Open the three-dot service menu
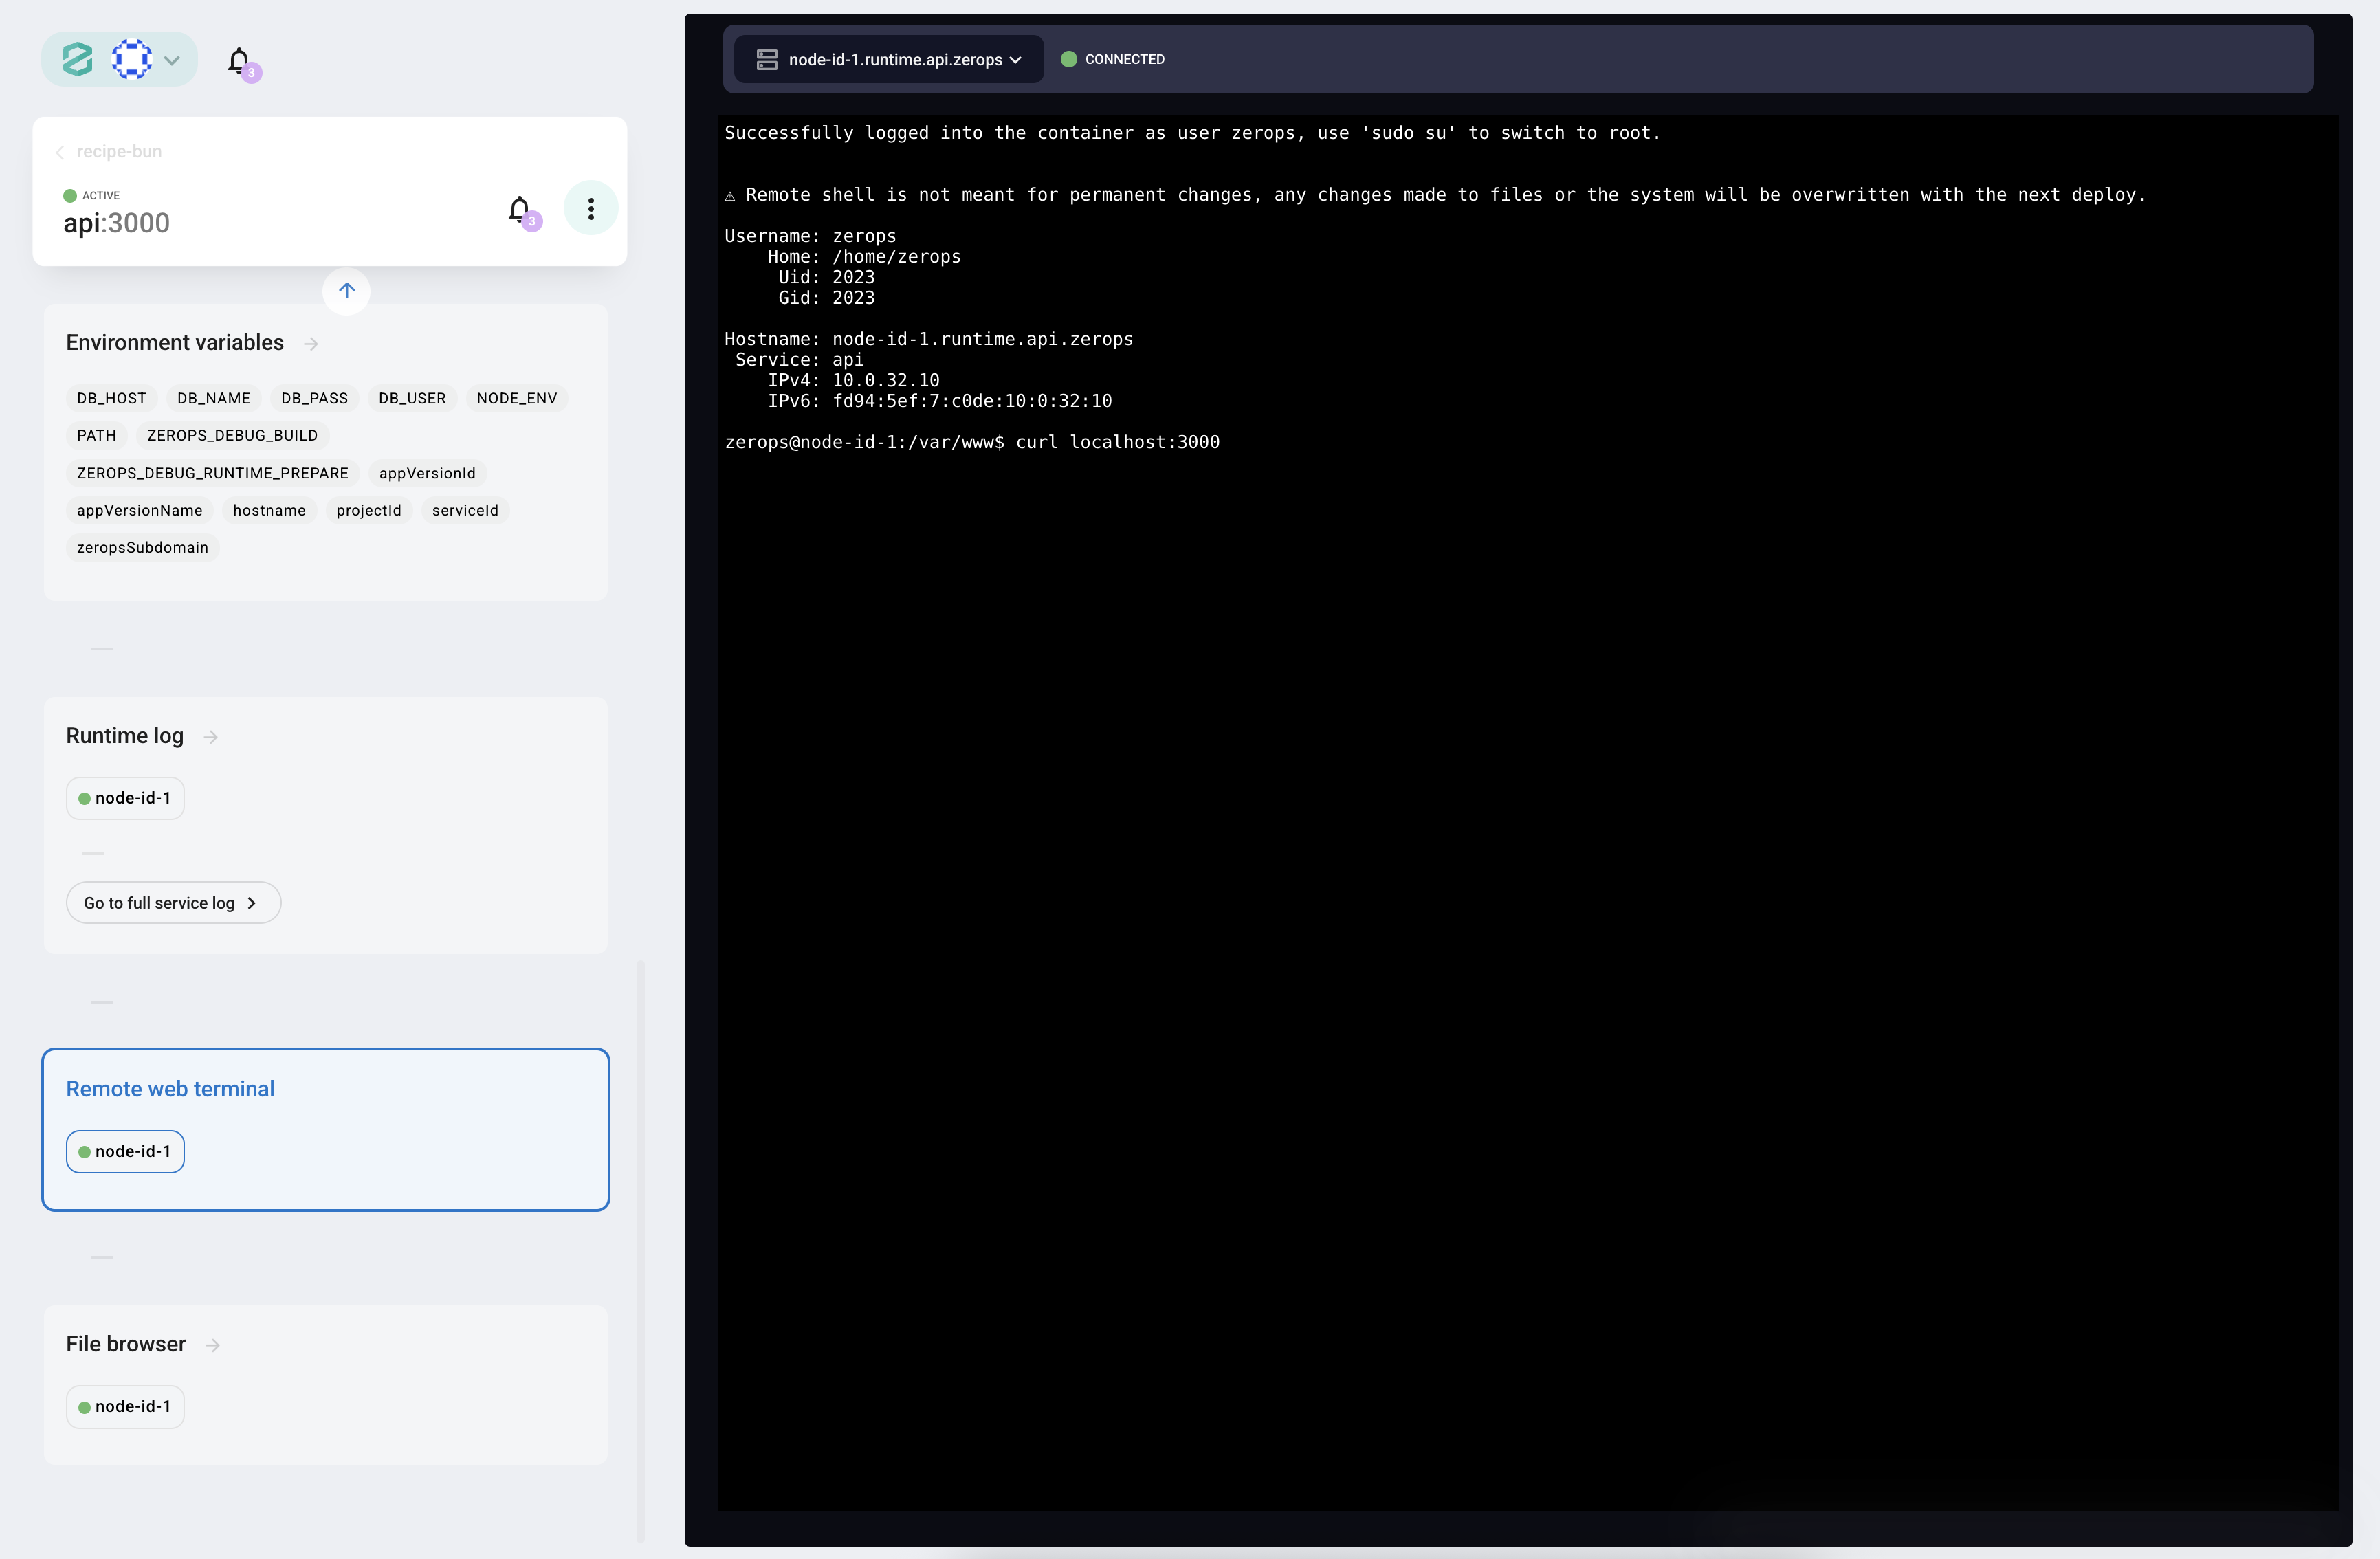2380x1559 pixels. (590, 208)
